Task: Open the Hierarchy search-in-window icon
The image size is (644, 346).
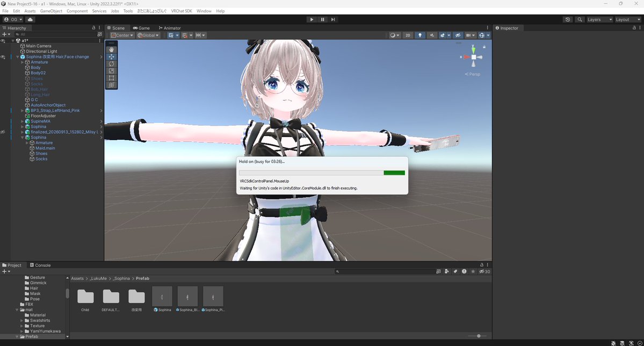Action: (99, 34)
